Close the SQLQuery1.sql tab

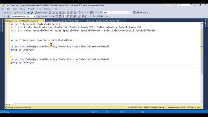[44, 21]
